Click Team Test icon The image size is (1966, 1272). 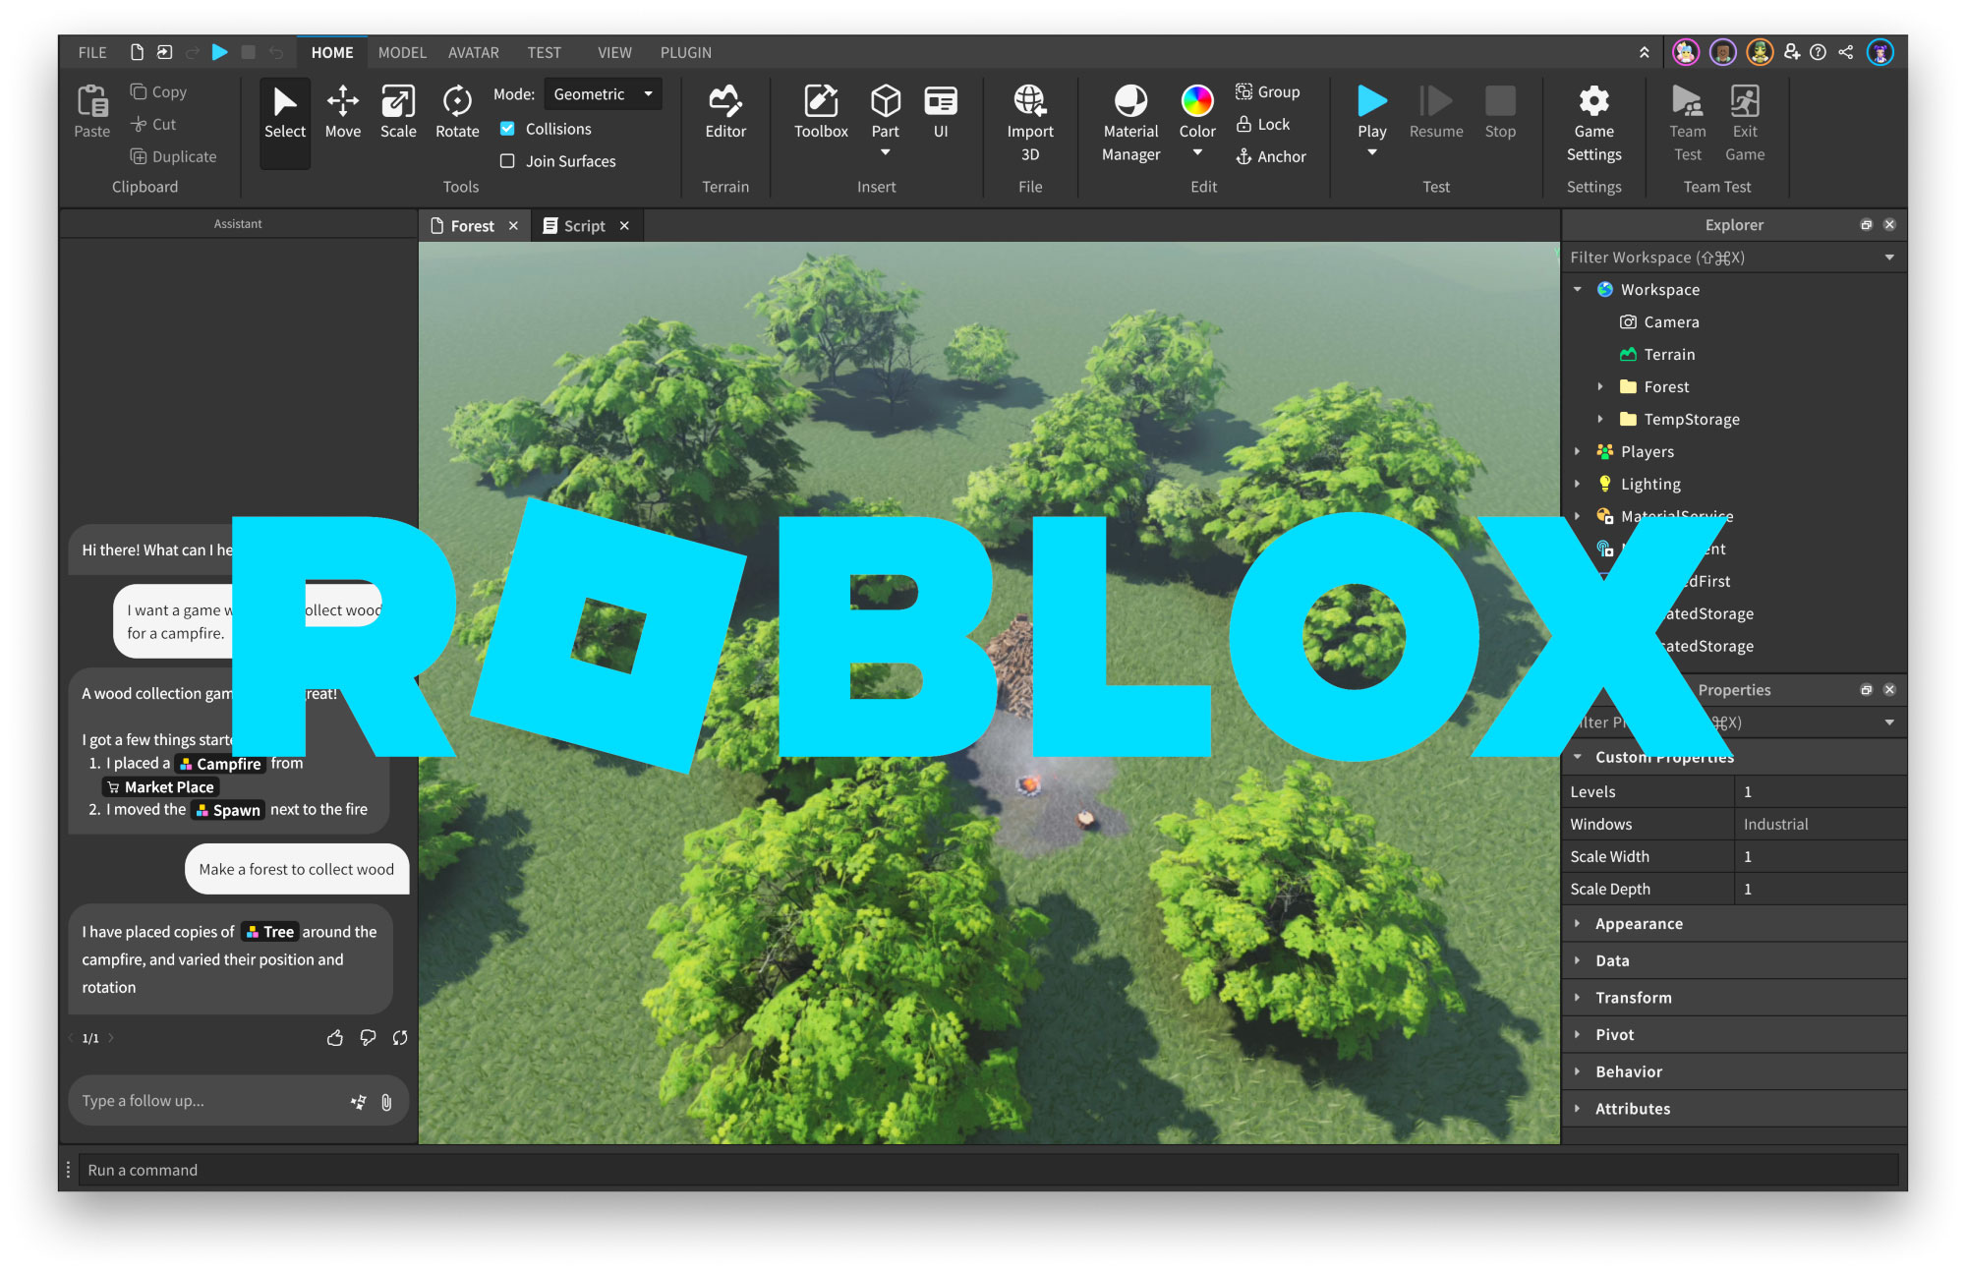(1687, 101)
